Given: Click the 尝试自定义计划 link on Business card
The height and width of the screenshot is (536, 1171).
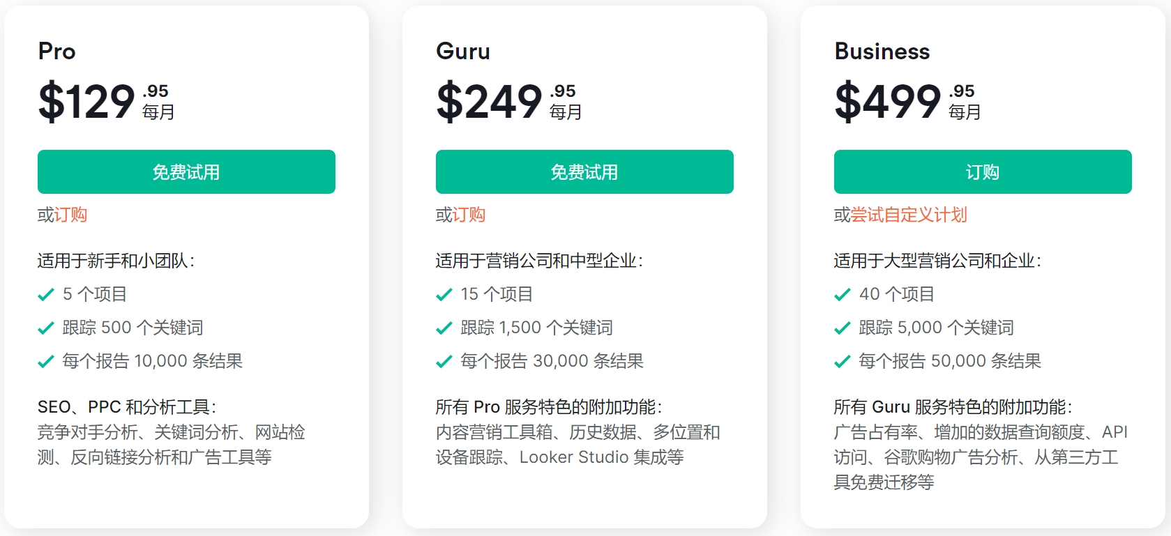Looking at the screenshot, I should [908, 215].
